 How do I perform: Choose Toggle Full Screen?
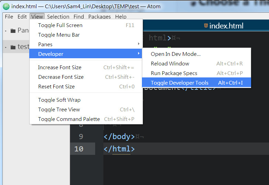pos(86,25)
